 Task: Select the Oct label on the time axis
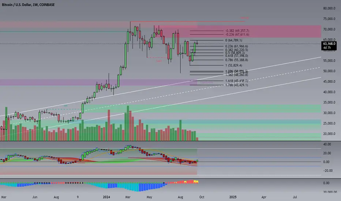pyautogui.click(x=202, y=197)
